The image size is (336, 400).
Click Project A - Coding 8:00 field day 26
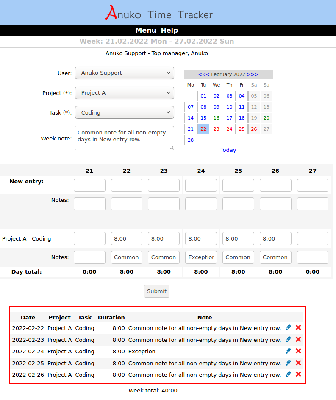[x=275, y=238]
